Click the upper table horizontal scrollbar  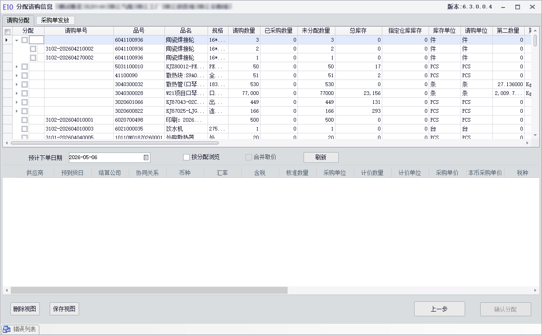pyautogui.click(x=114, y=143)
